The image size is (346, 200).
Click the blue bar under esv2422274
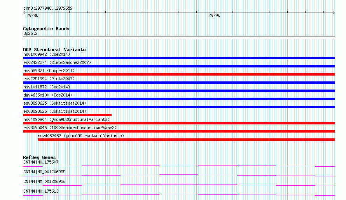pos(179,66)
